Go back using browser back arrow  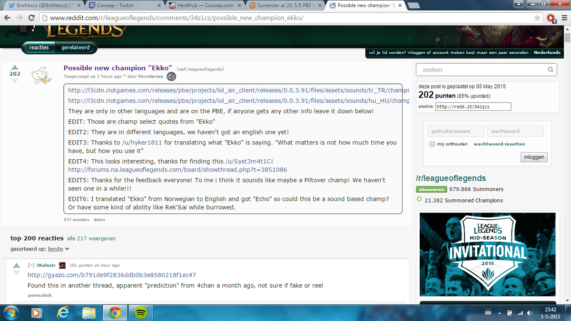(7, 18)
